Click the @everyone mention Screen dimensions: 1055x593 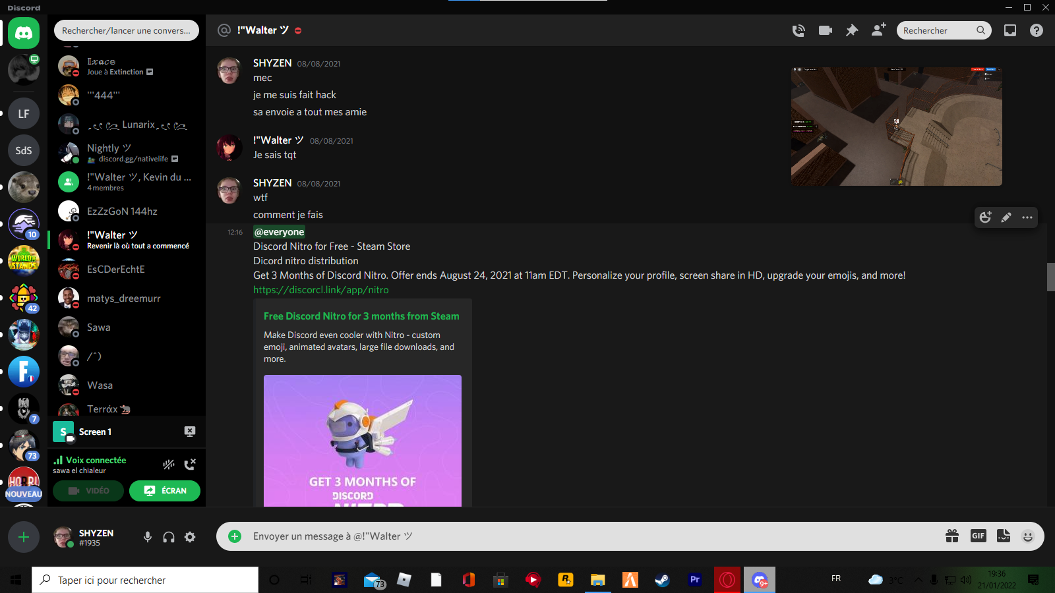click(280, 232)
